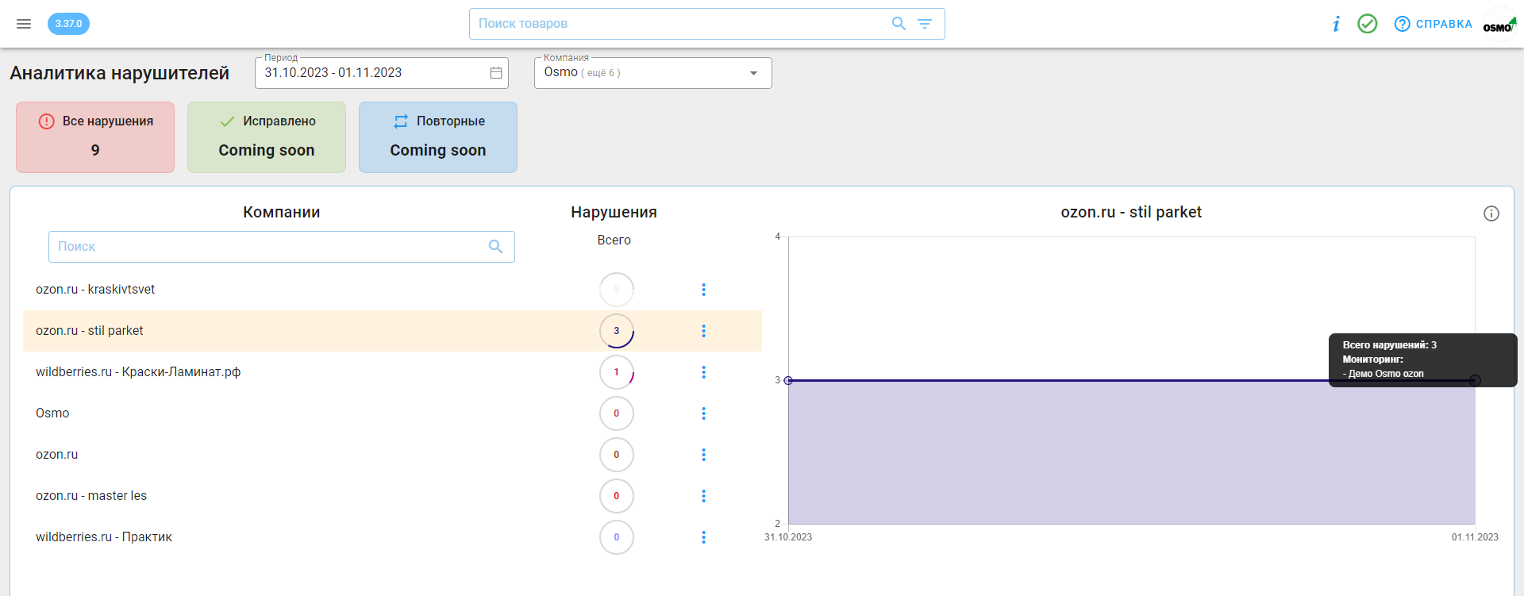Click violation count 0 circle for Osmo
The image size is (1524, 596).
(617, 413)
